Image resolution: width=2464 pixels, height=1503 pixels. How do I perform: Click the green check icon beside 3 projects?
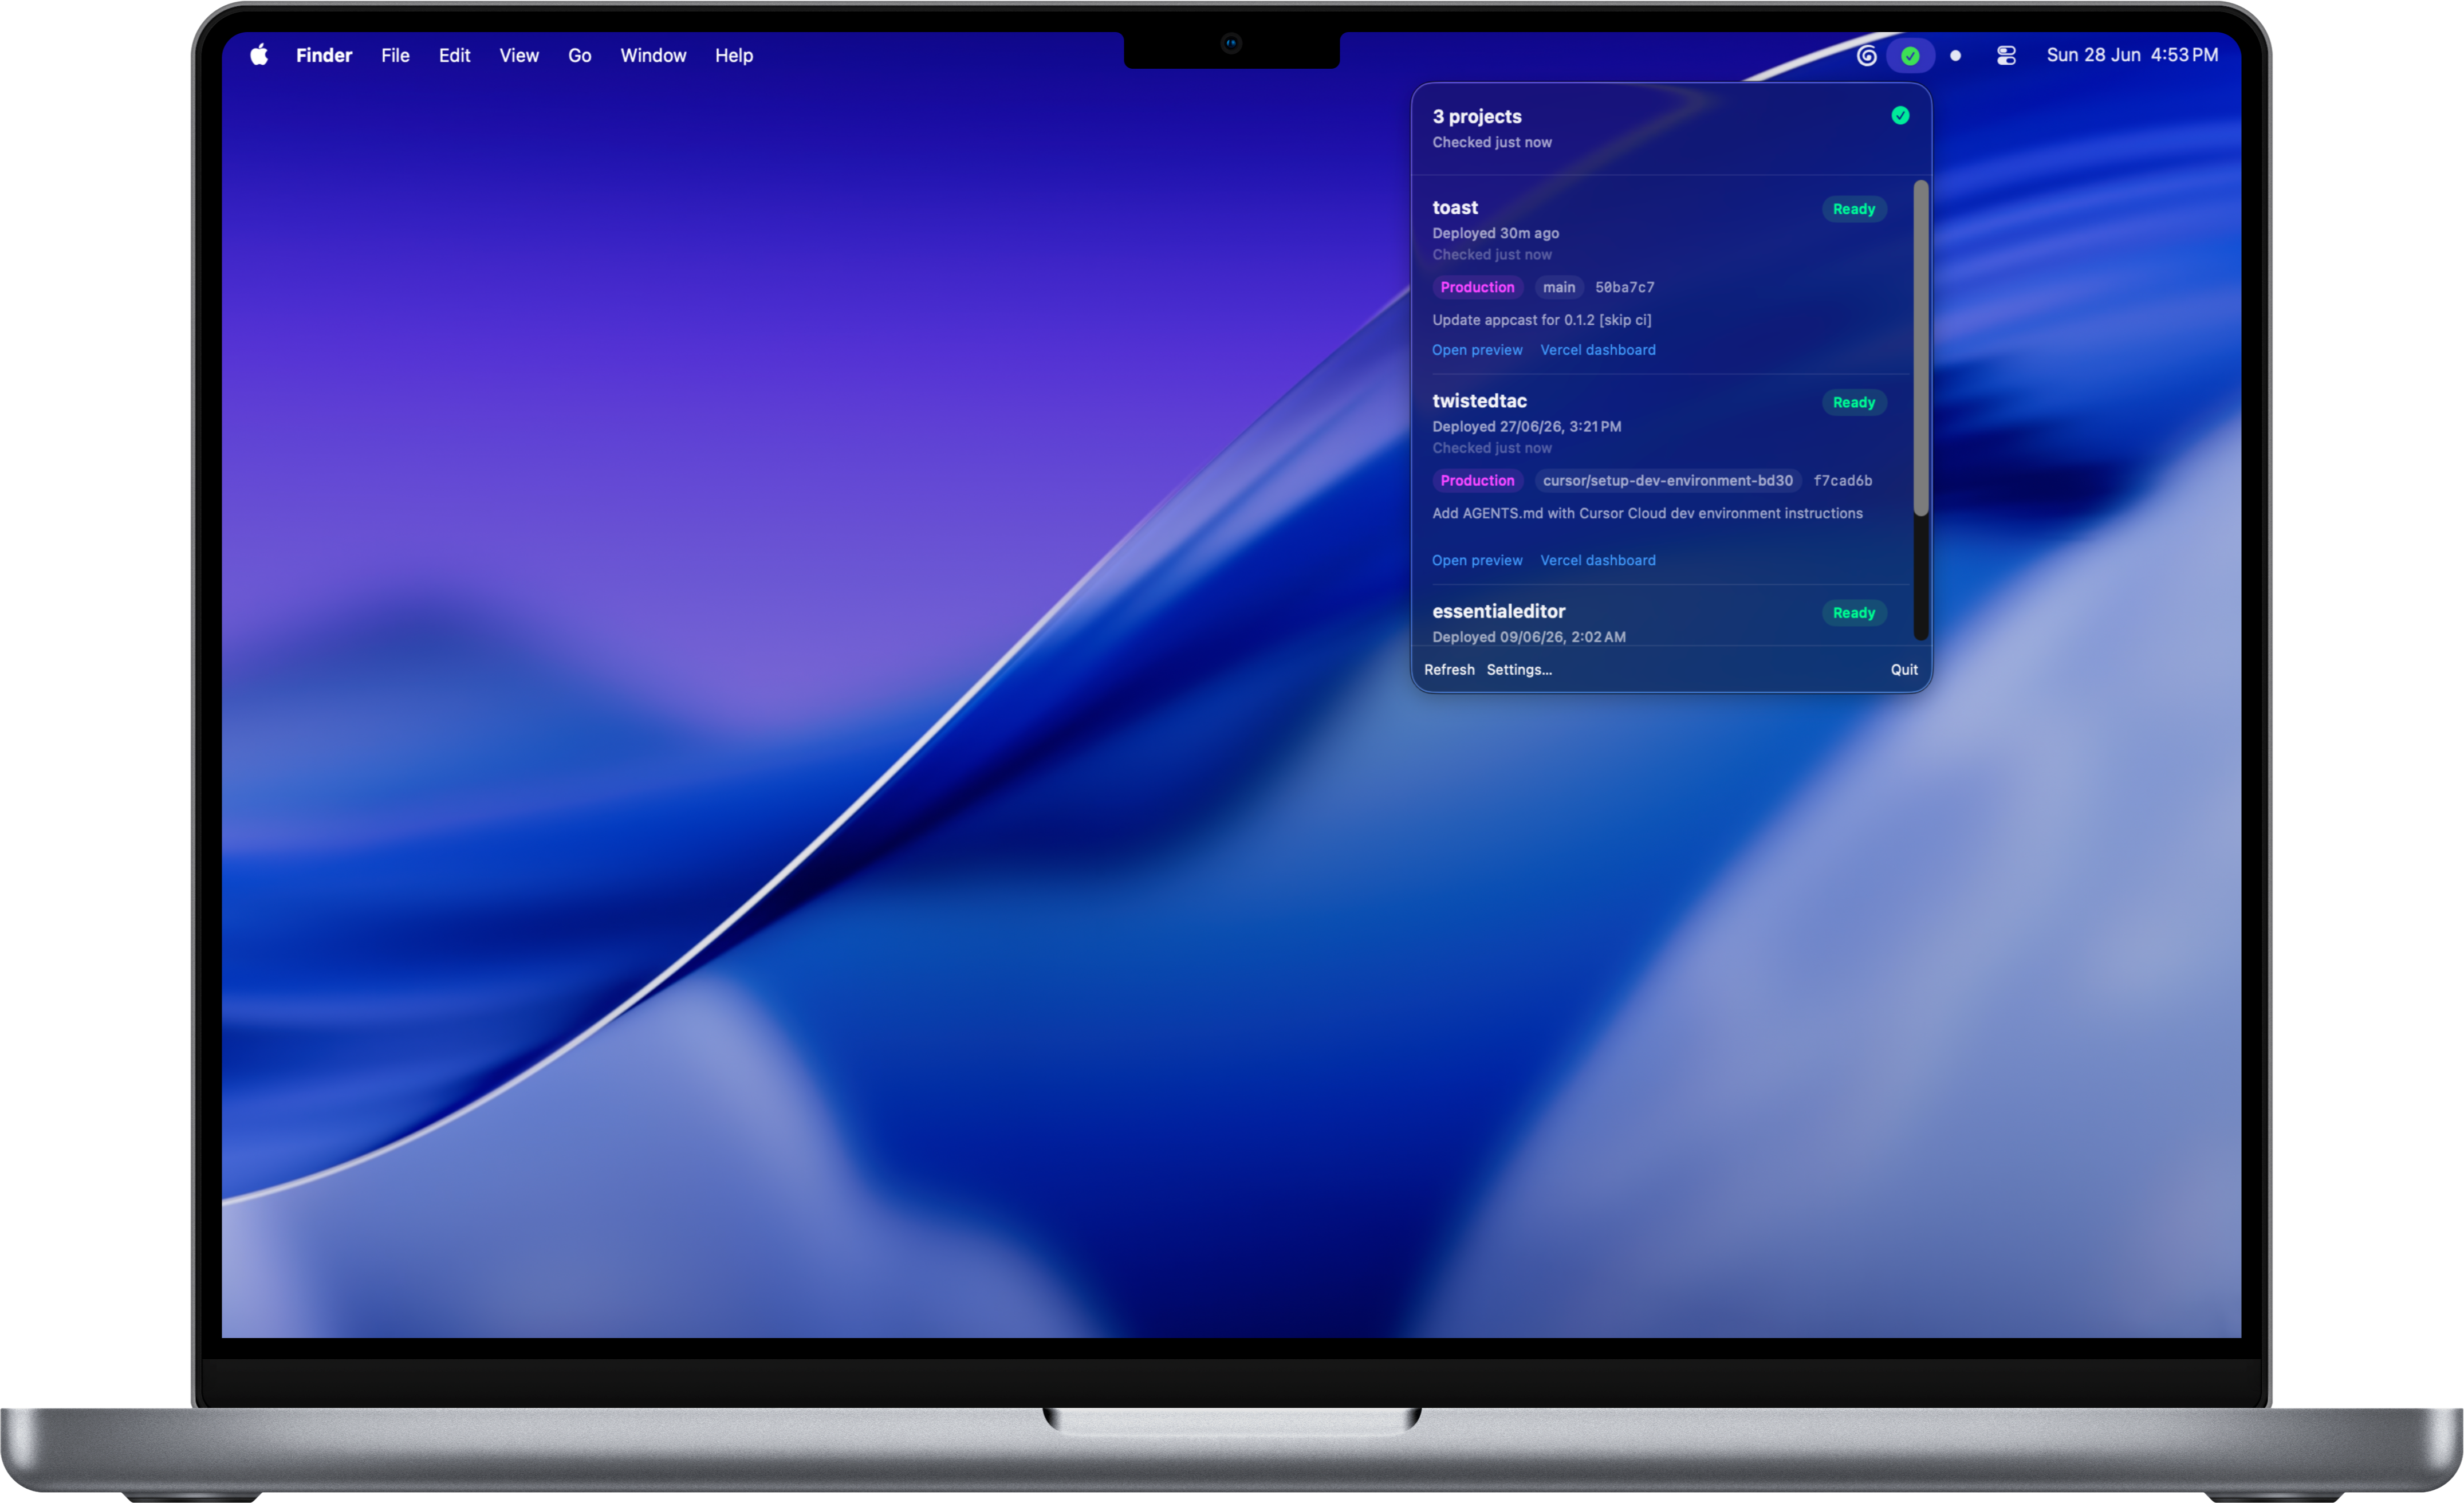(1900, 116)
